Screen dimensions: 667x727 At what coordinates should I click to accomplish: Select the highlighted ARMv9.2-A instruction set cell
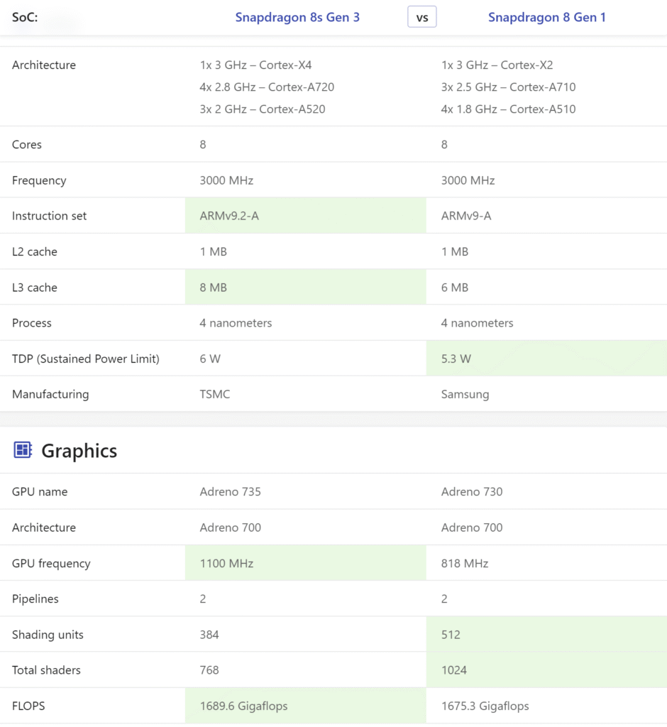pos(305,216)
